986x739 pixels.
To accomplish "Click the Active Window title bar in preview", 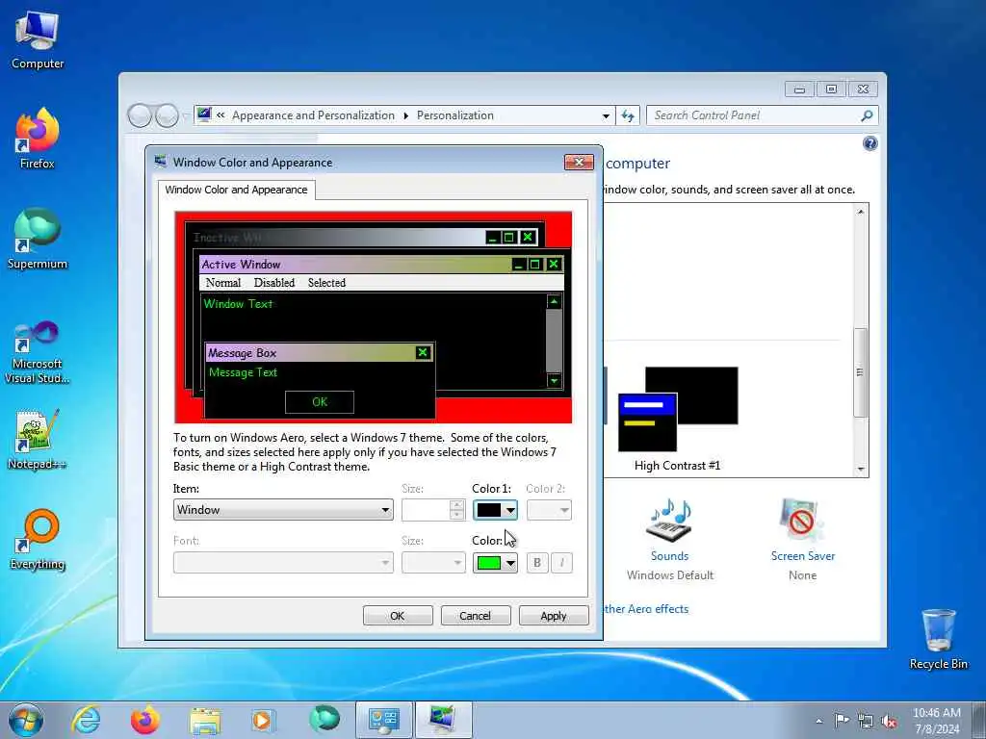I will tap(355, 265).
